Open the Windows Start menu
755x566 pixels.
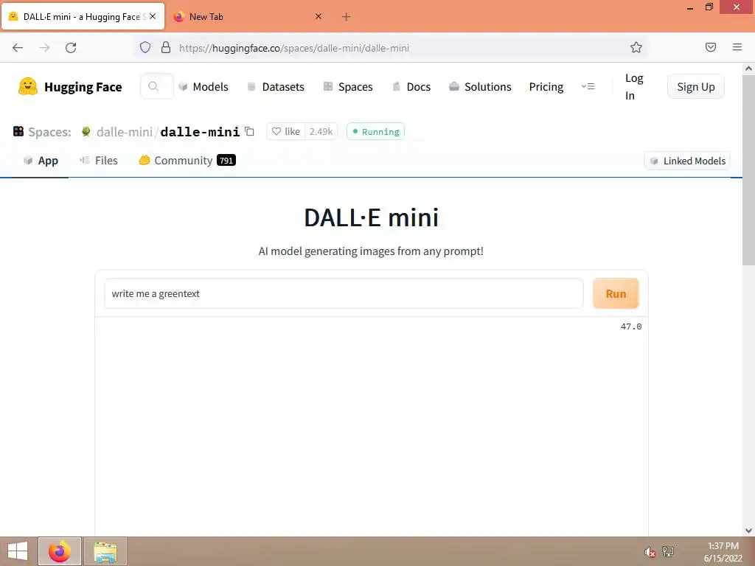[18, 551]
